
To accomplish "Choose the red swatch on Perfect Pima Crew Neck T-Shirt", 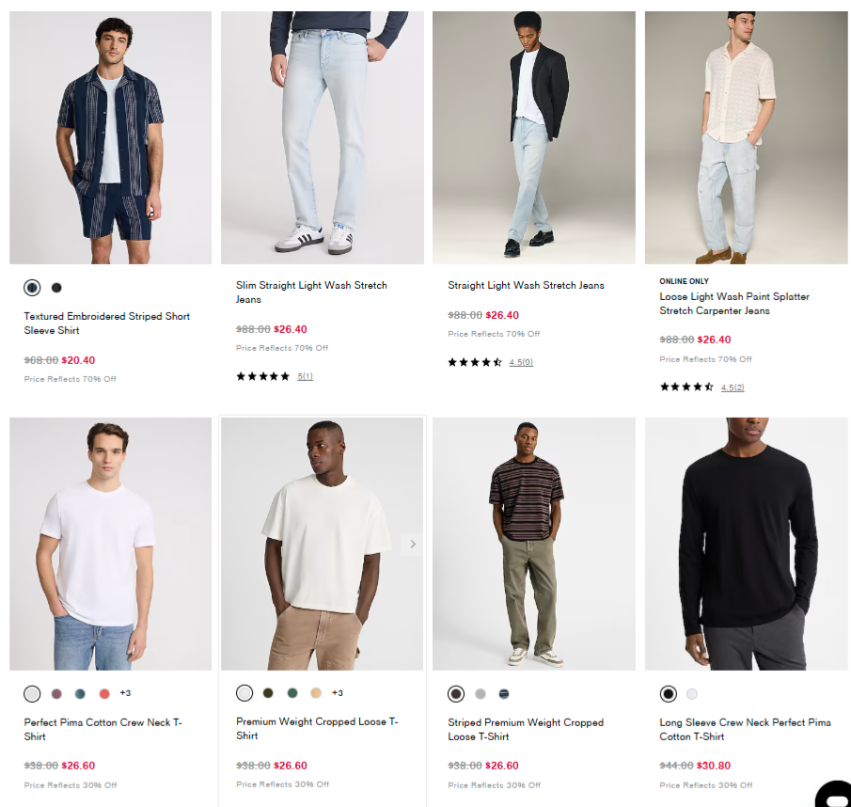I will (x=103, y=693).
